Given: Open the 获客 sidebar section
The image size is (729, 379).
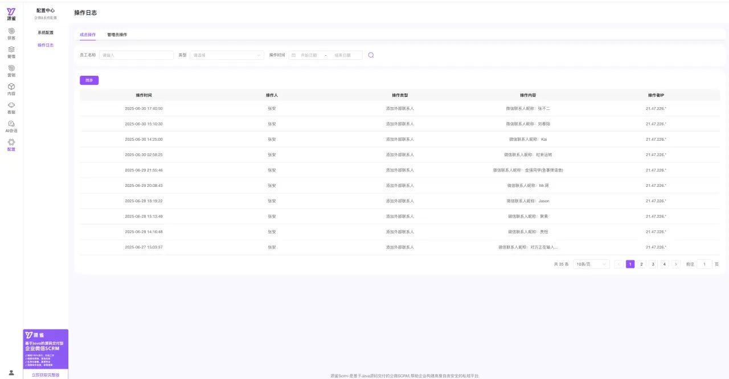Looking at the screenshot, I should pos(11,34).
